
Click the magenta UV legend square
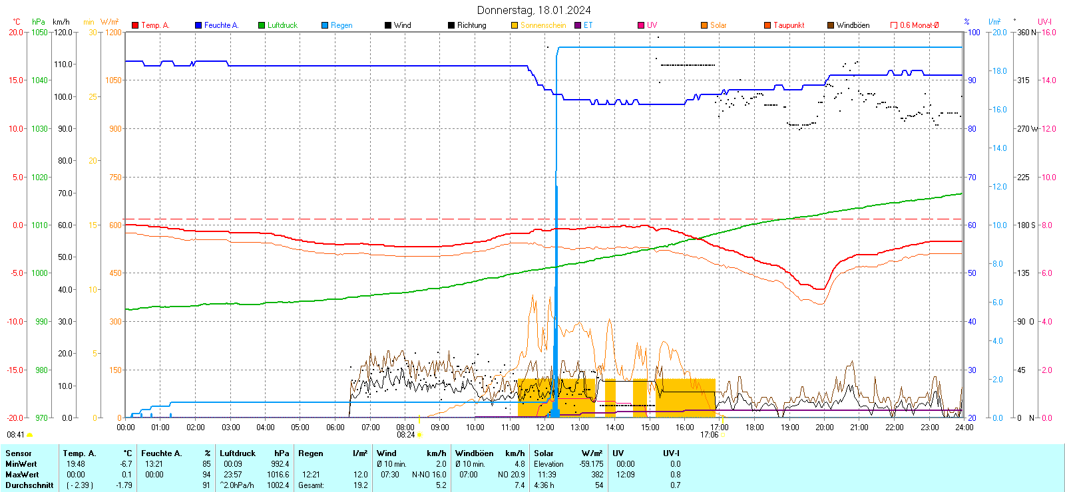[x=641, y=25]
